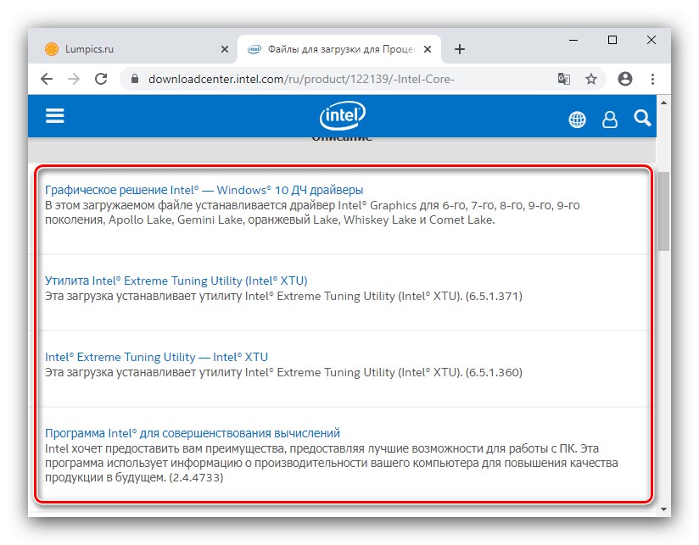
Task: Reload the current page
Action: 101,79
